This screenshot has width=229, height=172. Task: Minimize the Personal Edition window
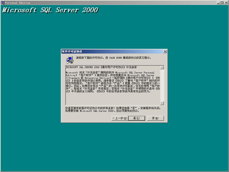[218, 3]
